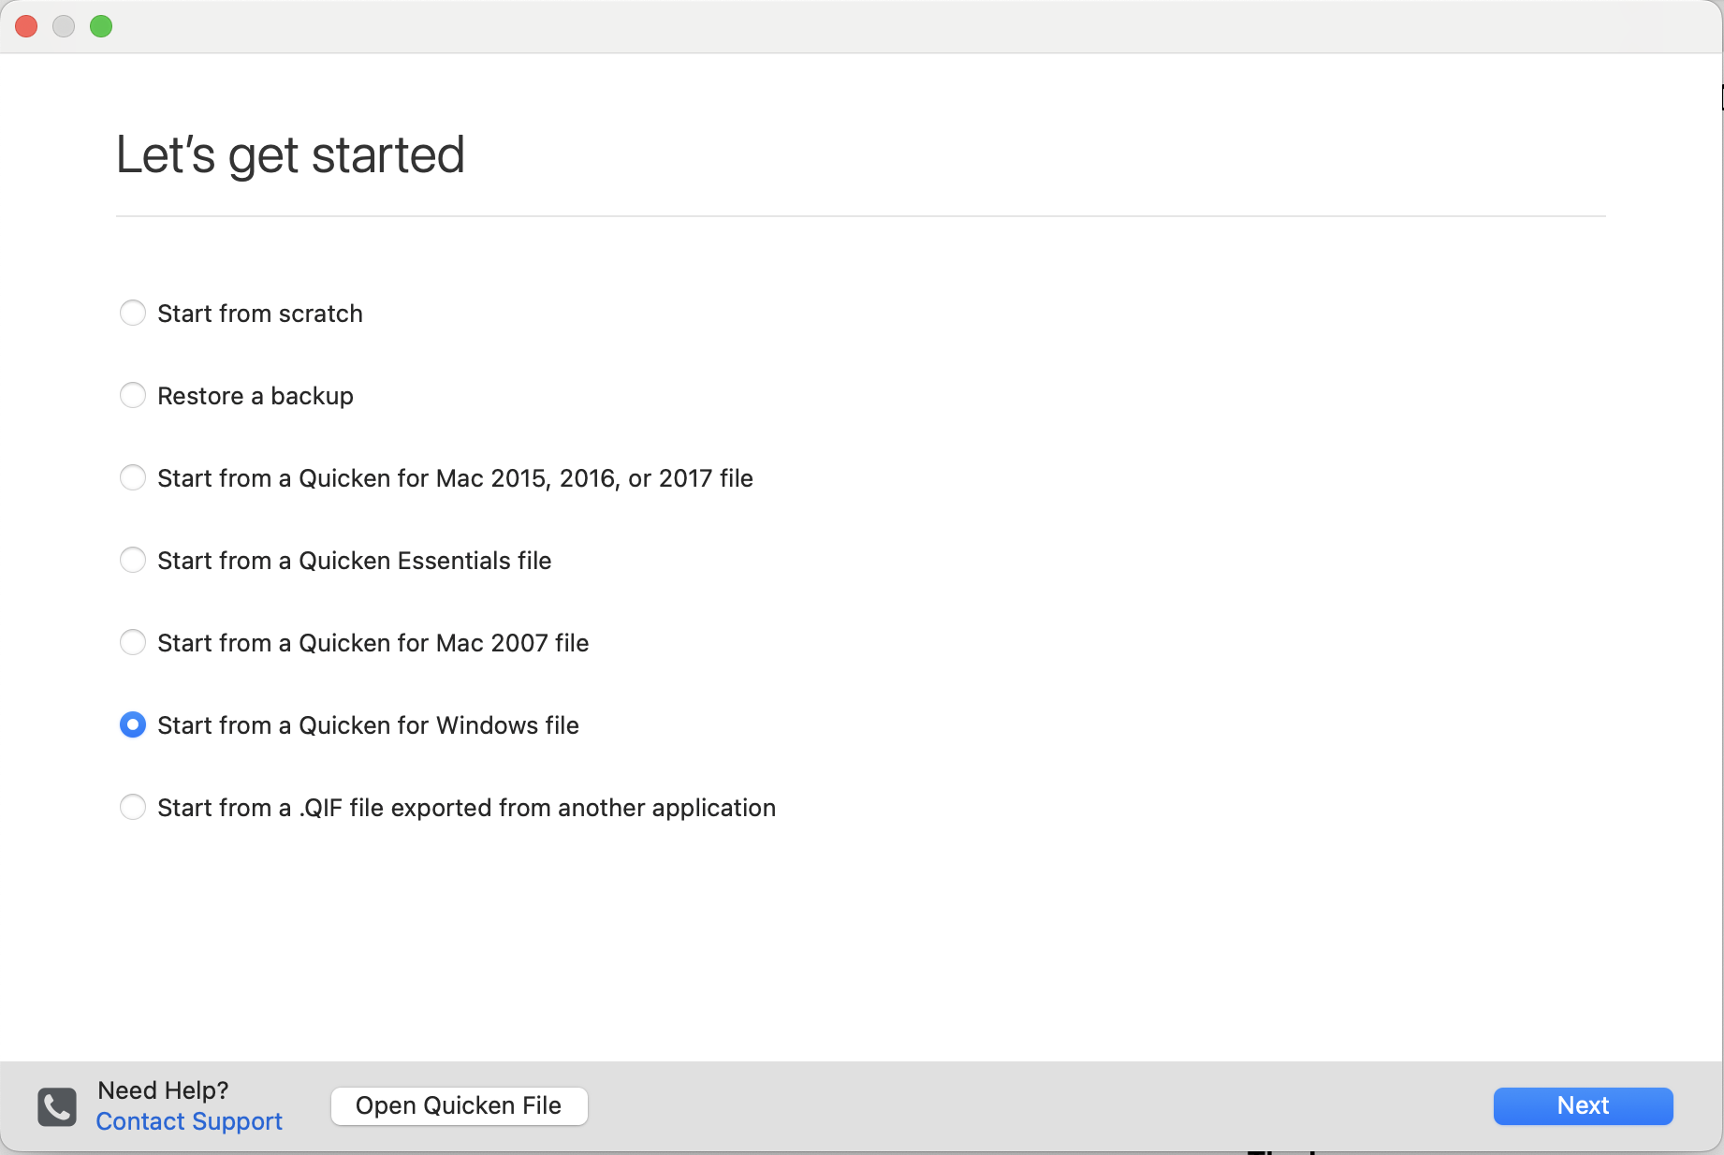The image size is (1724, 1155).
Task: Pick the Quicken Essentials file radio circle
Action: pos(133,560)
